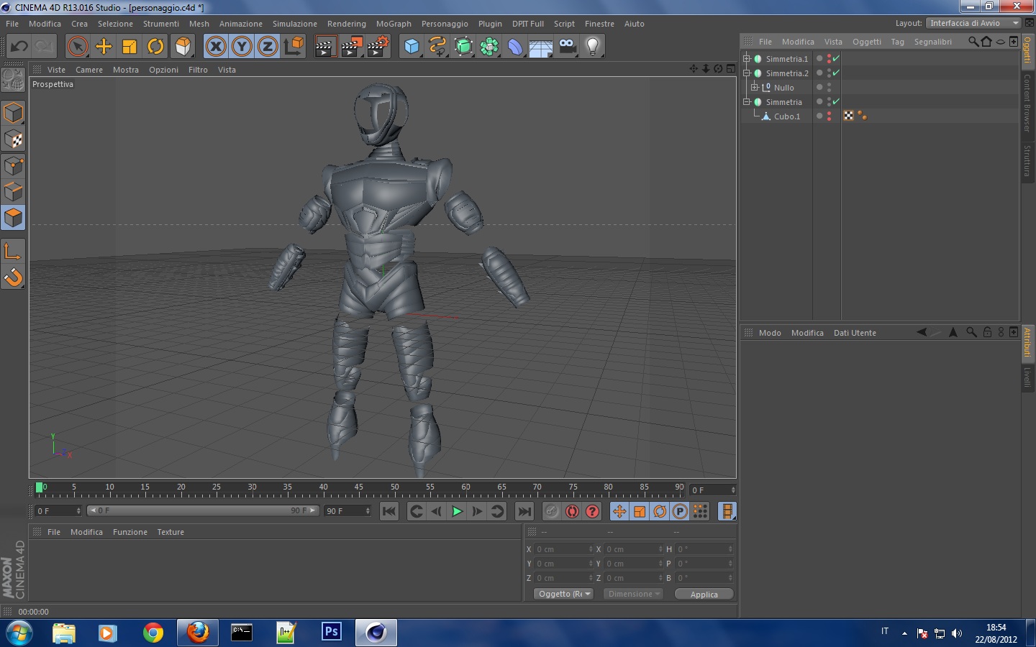Render the active view with clapperboard icon
The height and width of the screenshot is (647, 1036).
point(325,47)
